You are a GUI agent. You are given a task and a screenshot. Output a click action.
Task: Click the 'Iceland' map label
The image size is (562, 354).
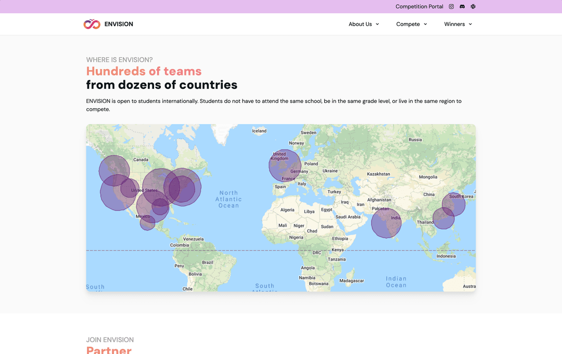click(259, 131)
